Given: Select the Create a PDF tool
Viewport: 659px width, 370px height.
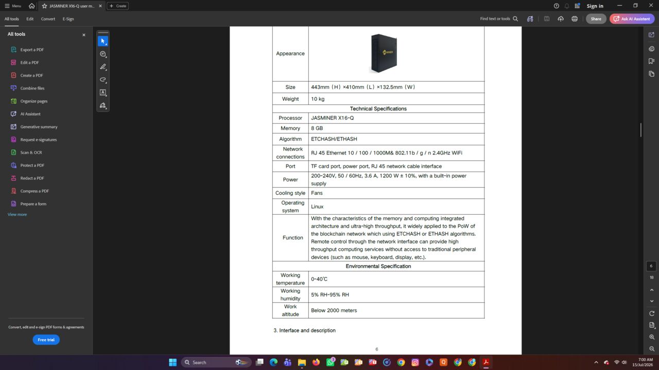Looking at the screenshot, I should (31, 76).
